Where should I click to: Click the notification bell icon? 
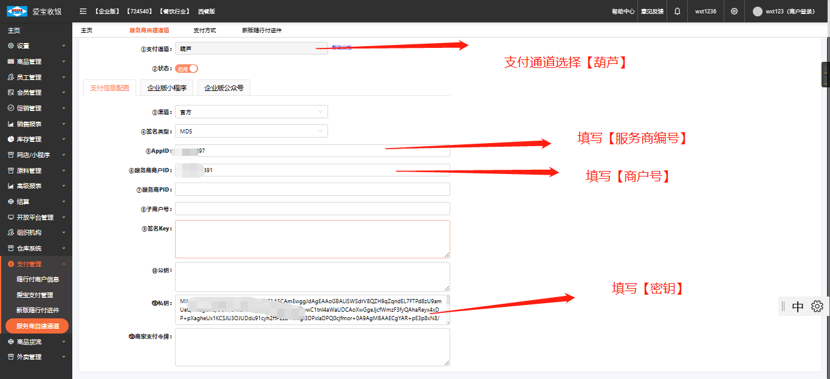[x=677, y=12]
